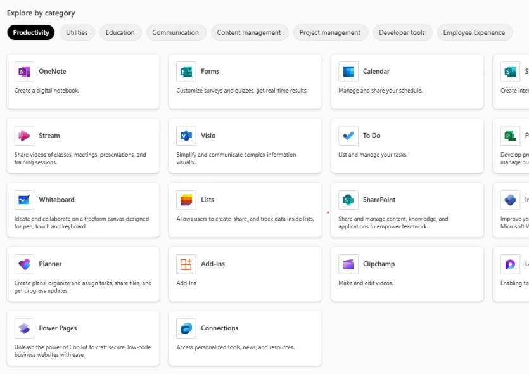The width and height of the screenshot is (529, 374).
Task: Click the green Sway icon
Action: tap(511, 71)
